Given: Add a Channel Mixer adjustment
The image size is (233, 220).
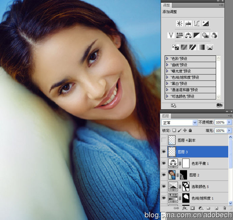Looking at the screenshot, I should [x=214, y=36].
